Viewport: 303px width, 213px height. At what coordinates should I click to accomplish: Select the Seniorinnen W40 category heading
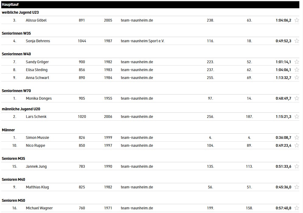click(16, 54)
